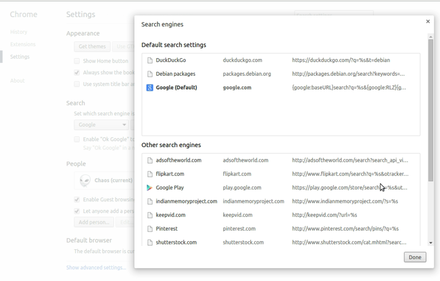
Task: Click the Add person... button
Action: [x=94, y=222]
